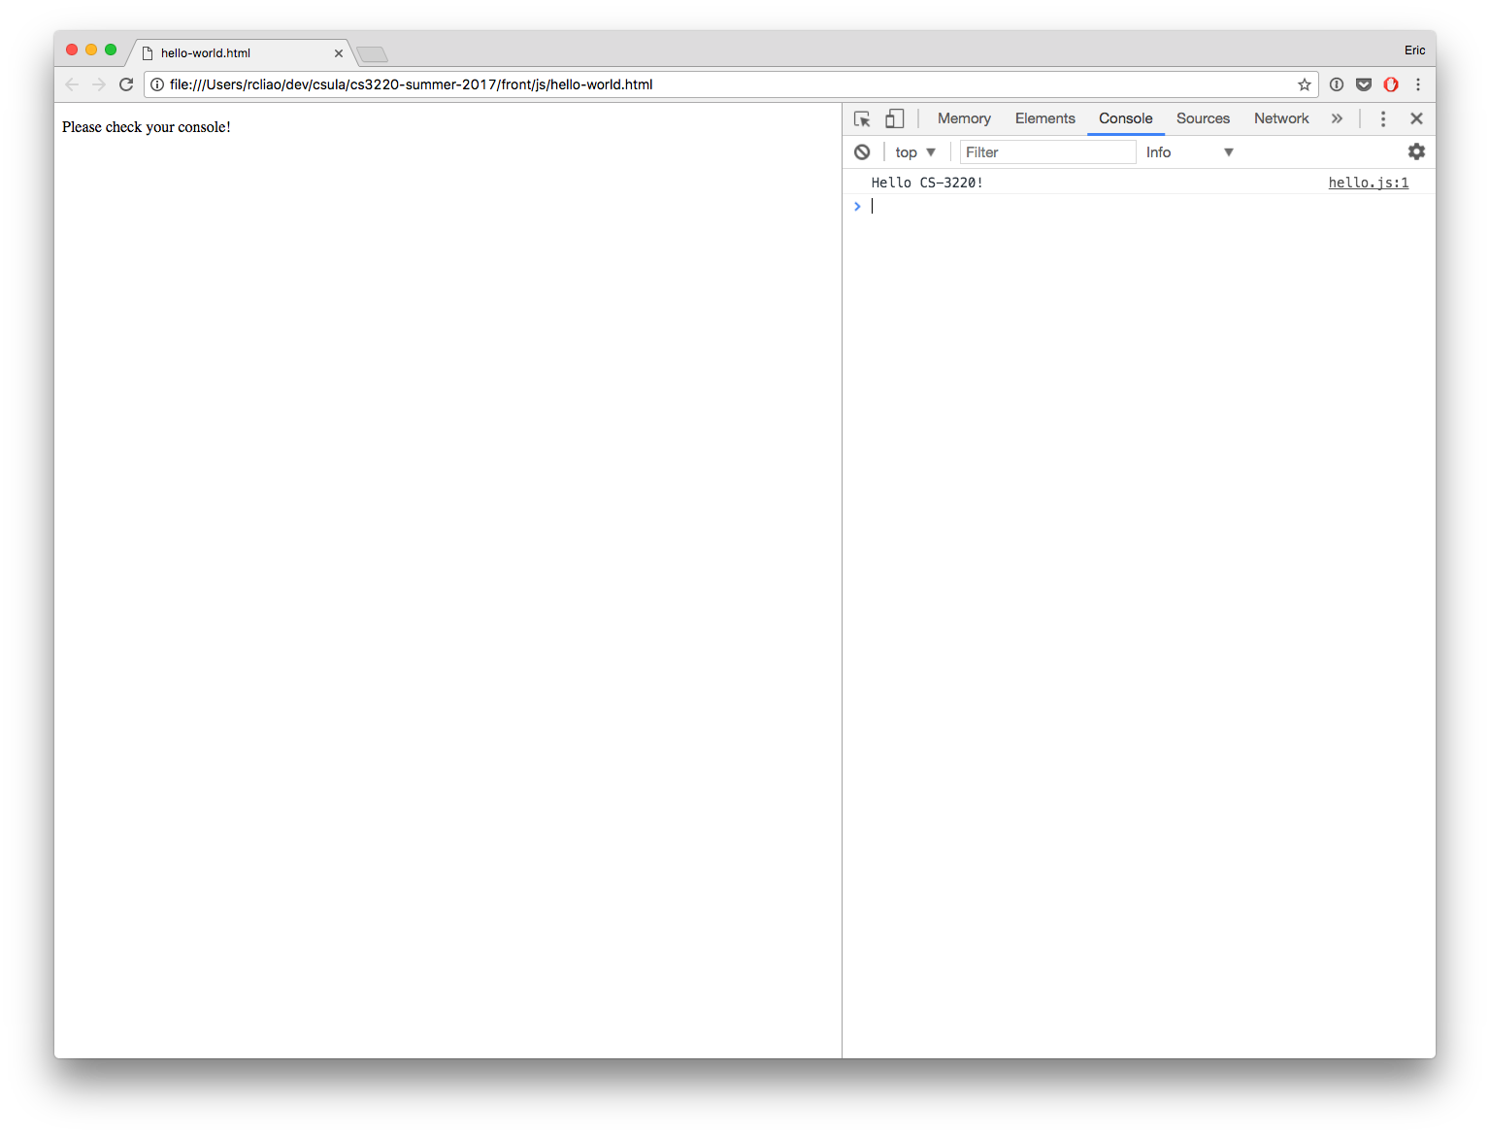
Task: Open a new browser tab
Action: [x=372, y=54]
